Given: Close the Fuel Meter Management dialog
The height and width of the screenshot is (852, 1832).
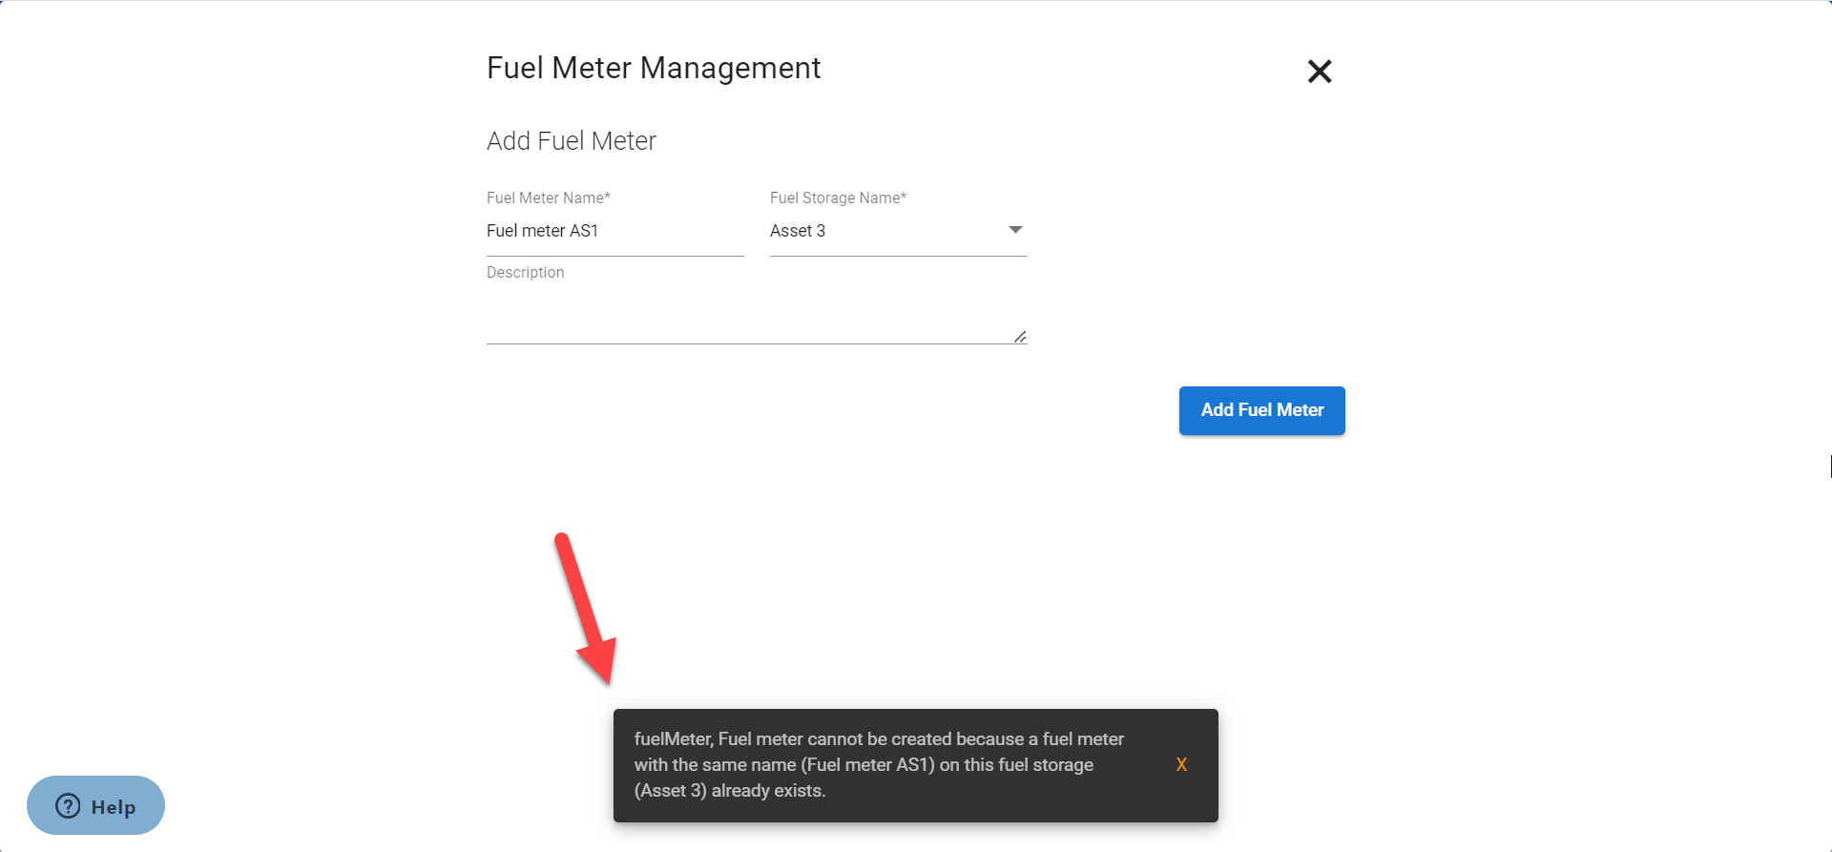Looking at the screenshot, I should point(1319,72).
